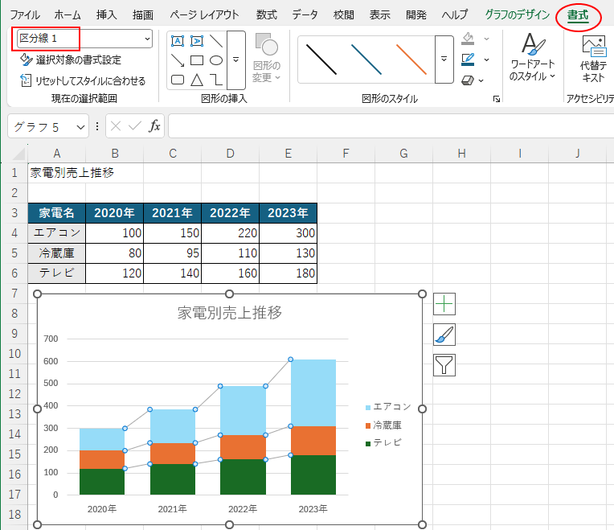Click the 代替テキスト button
614x530 pixels.
tap(593, 59)
